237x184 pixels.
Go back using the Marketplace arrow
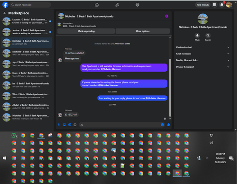tap(5, 13)
